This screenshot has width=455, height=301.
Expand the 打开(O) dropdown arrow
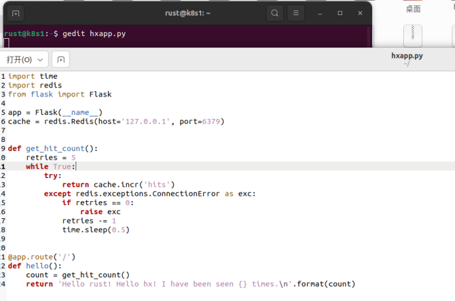pos(40,60)
